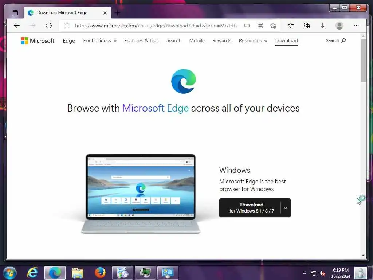Open the Mobile nav item
The image size is (373, 280).
(x=197, y=41)
